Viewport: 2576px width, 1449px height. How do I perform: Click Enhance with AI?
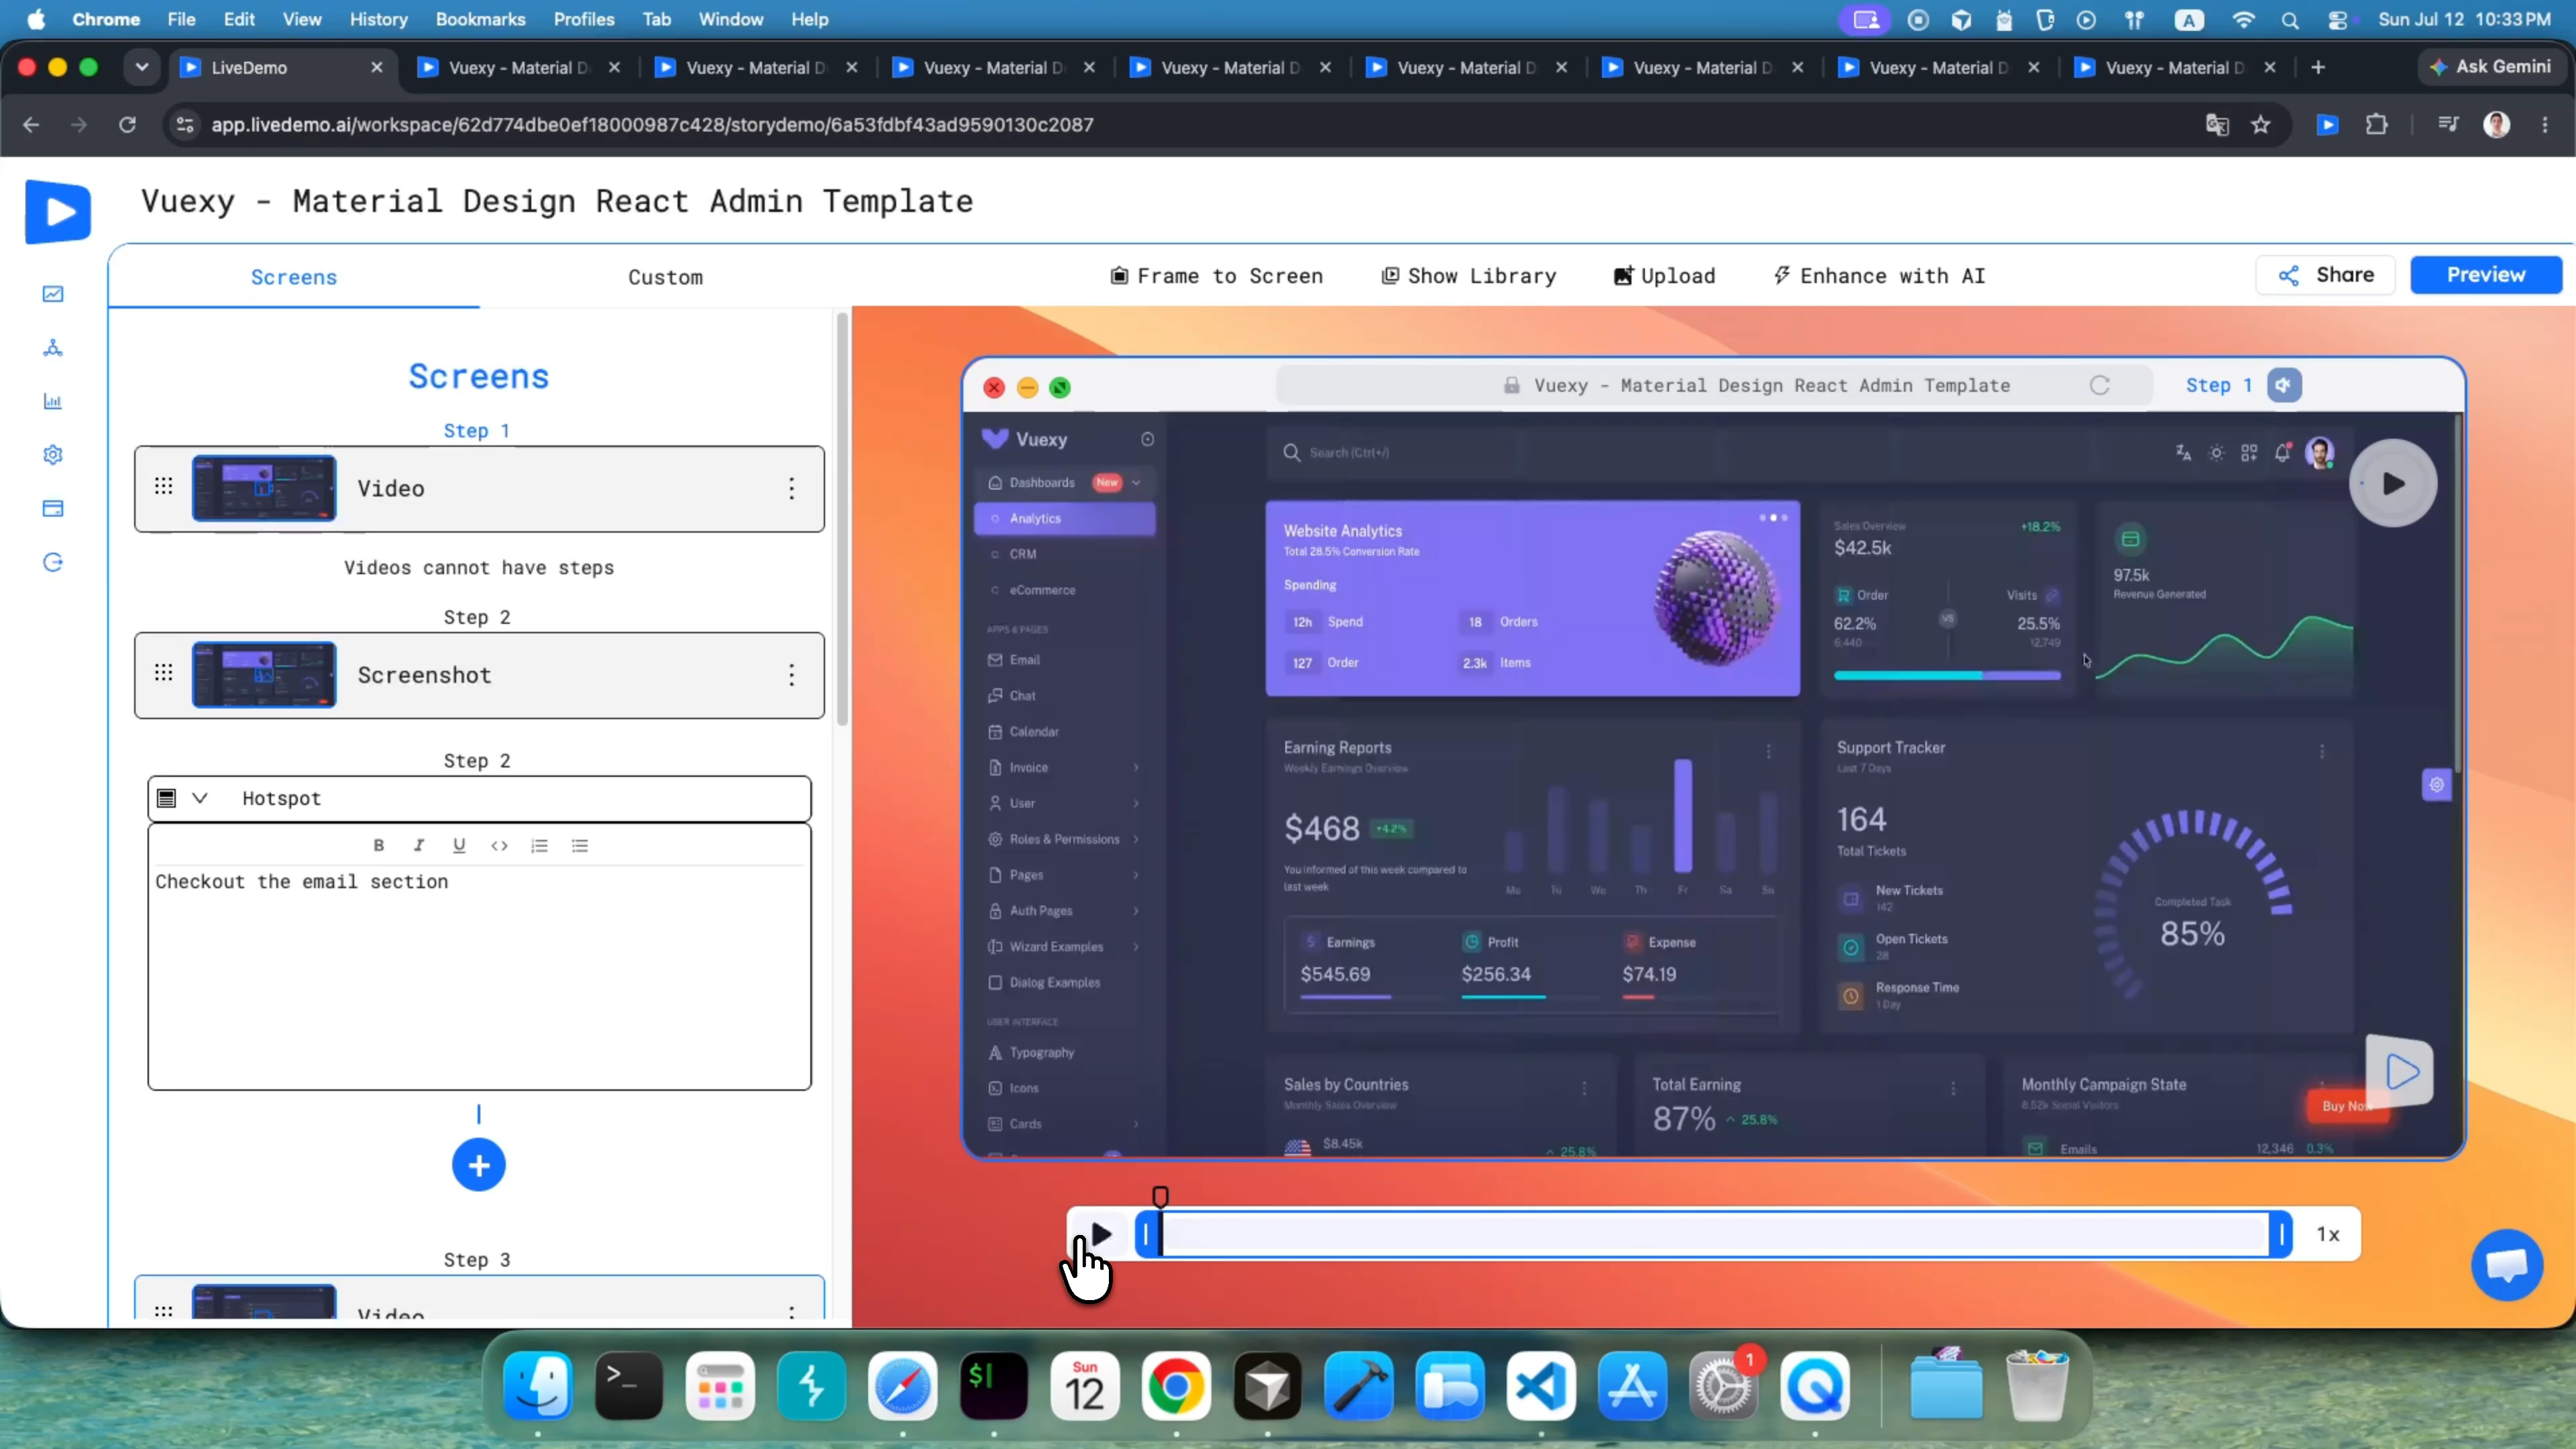pyautogui.click(x=1880, y=276)
